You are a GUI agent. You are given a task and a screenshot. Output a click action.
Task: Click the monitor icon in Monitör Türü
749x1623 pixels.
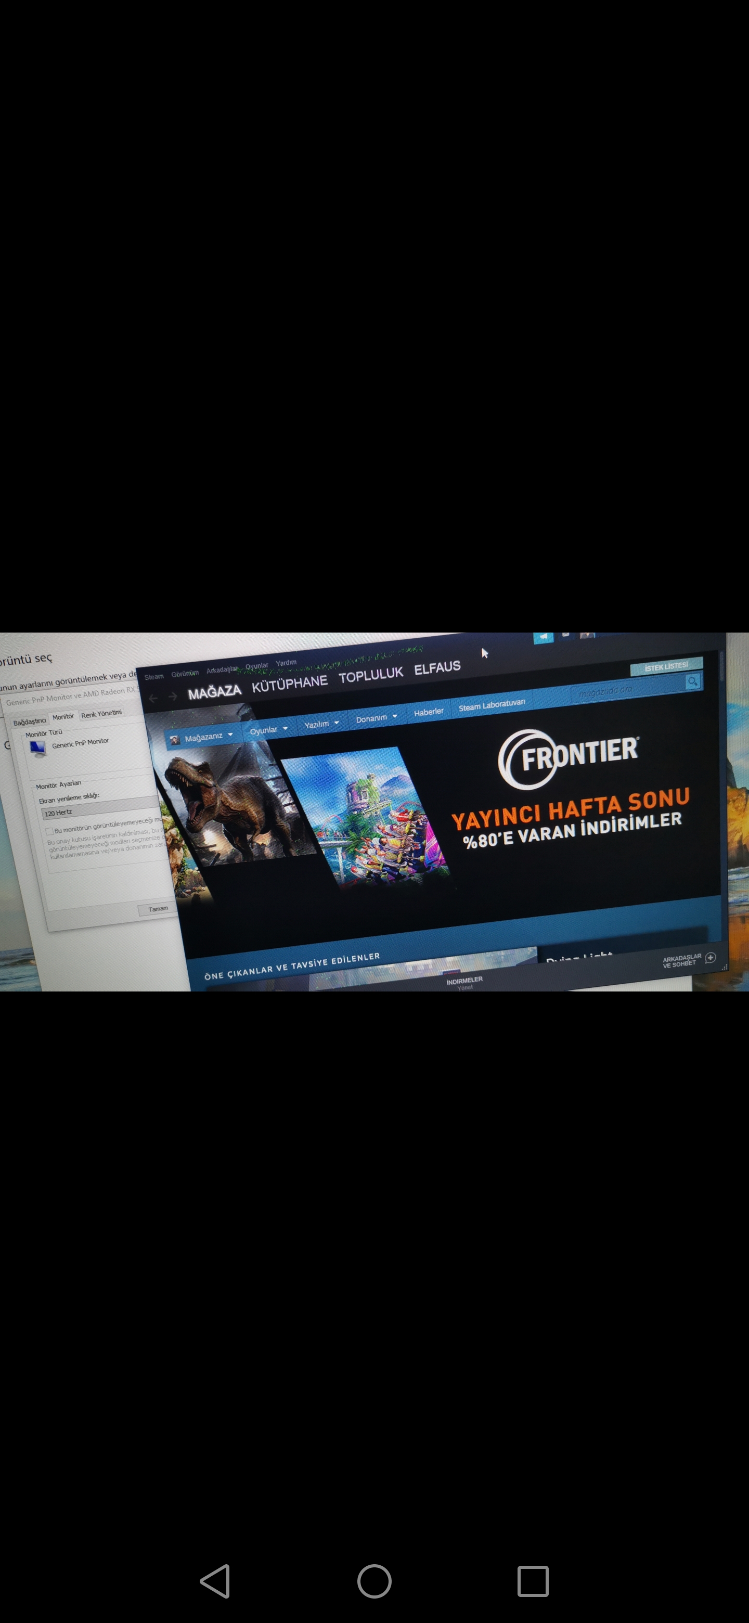point(38,749)
